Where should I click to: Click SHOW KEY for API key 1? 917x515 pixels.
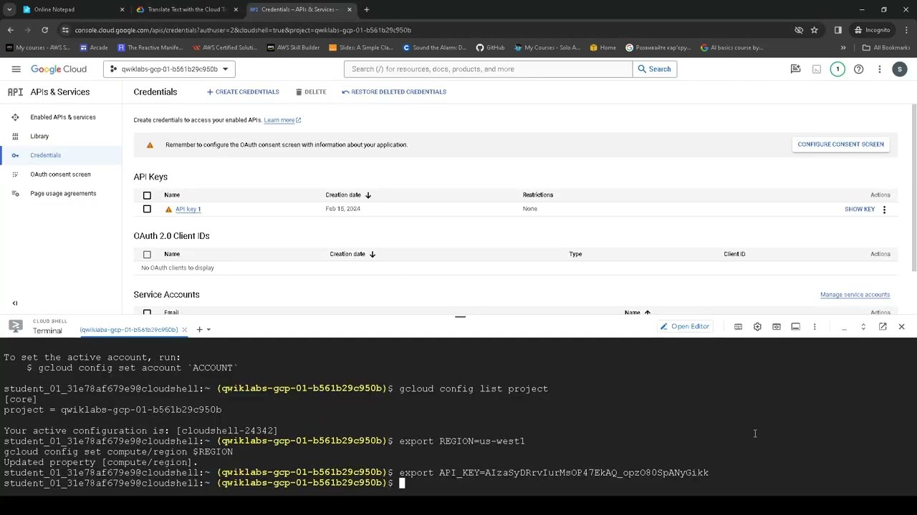pyautogui.click(x=859, y=210)
